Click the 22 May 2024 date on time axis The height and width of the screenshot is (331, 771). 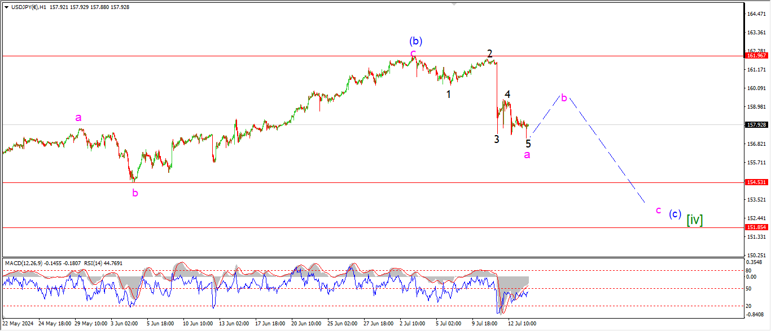(19, 324)
